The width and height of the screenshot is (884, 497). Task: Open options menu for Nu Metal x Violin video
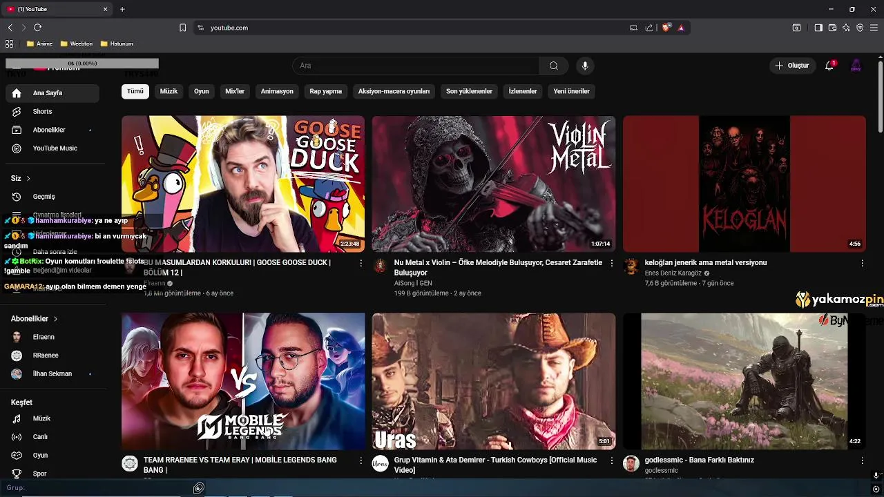pos(611,263)
